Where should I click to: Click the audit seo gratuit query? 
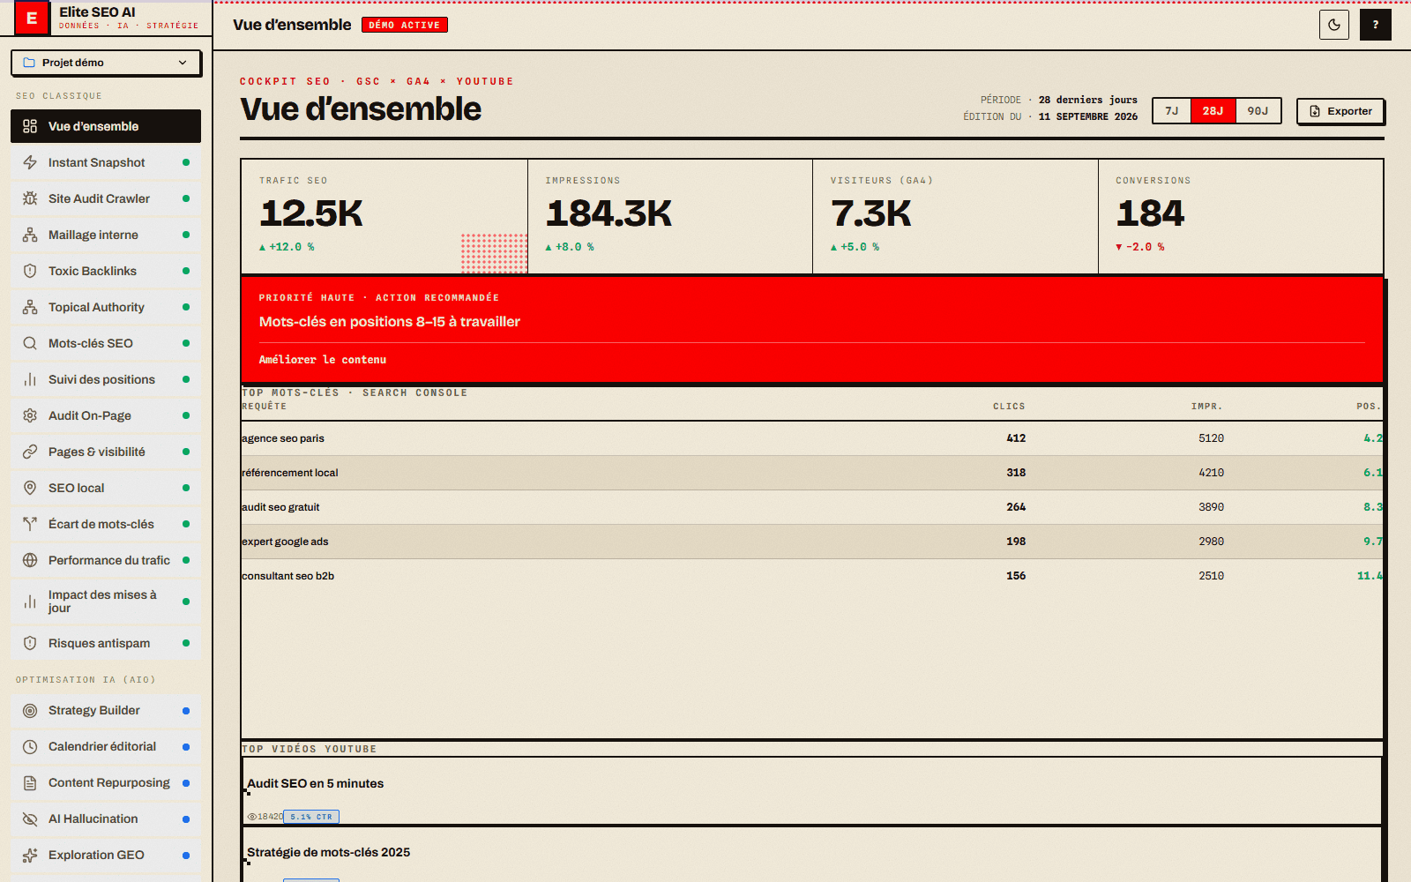[280, 507]
